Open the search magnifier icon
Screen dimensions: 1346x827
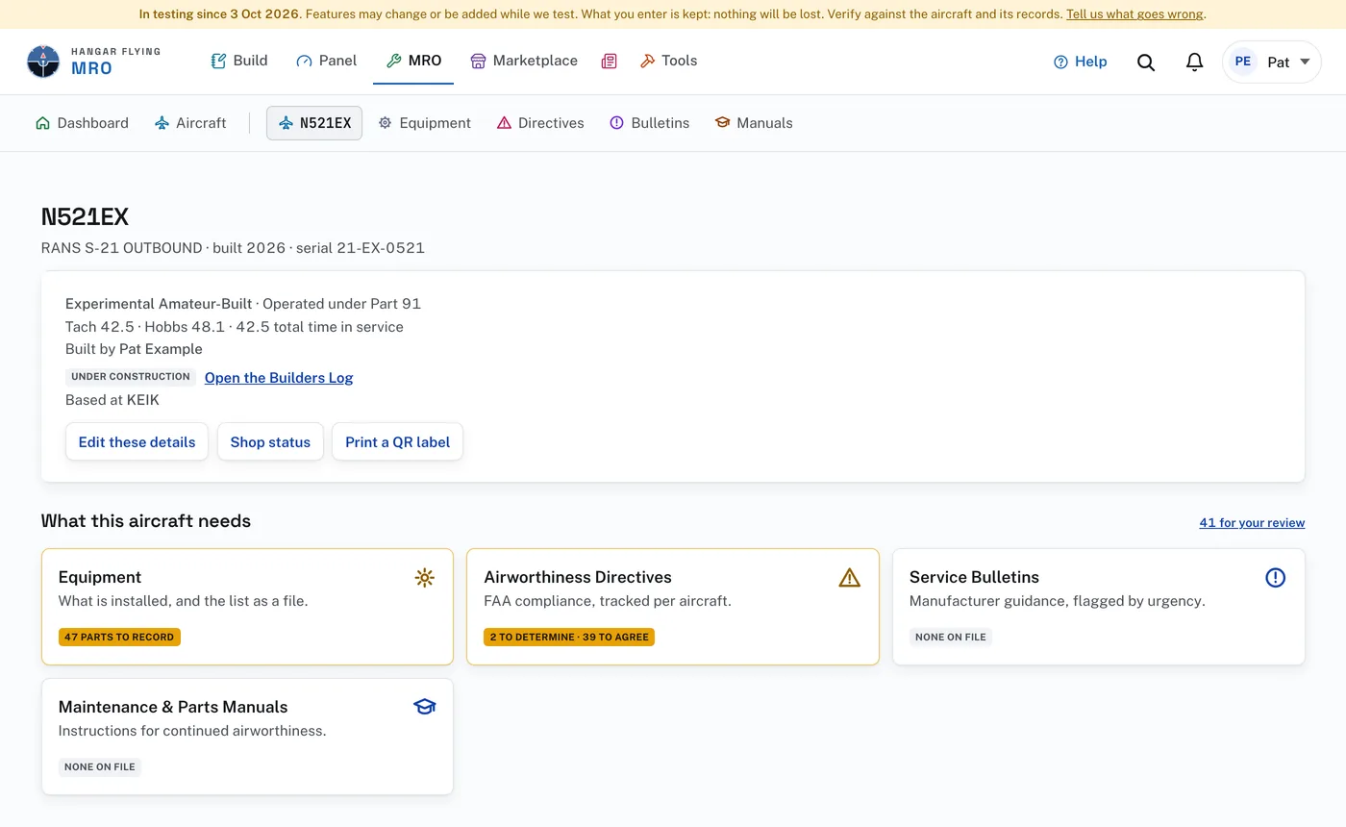[1146, 62]
